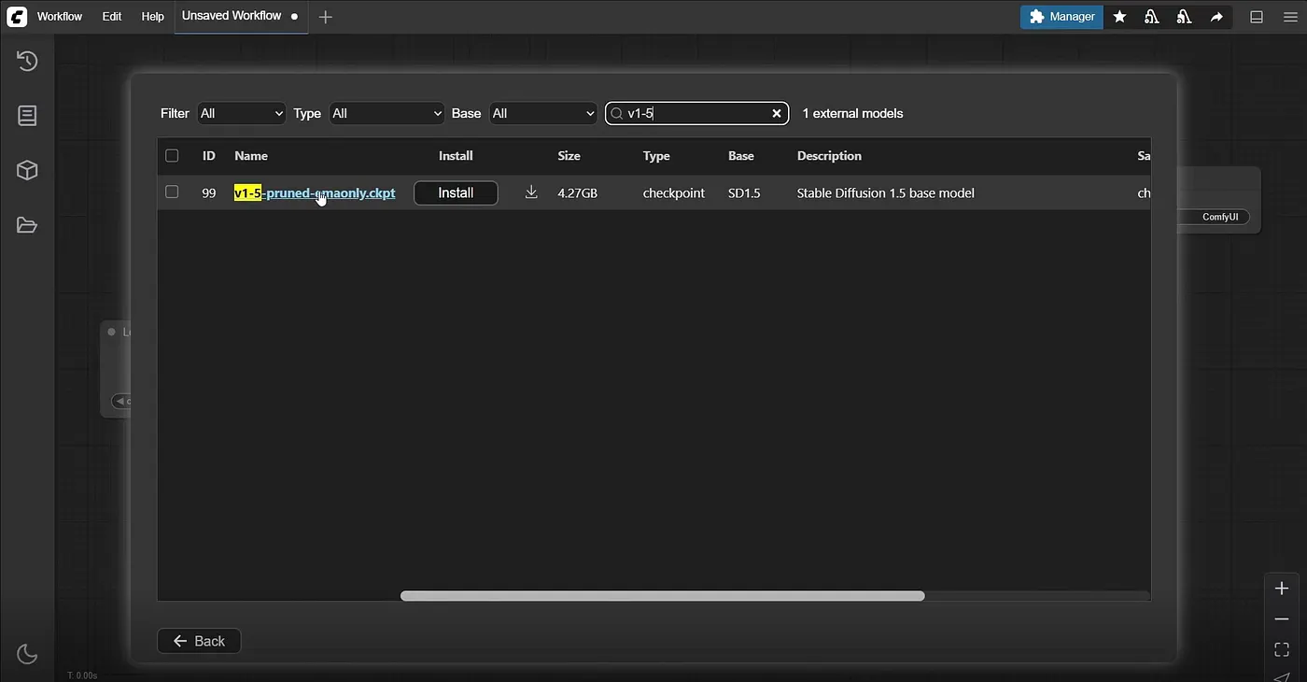The width and height of the screenshot is (1307, 682).
Task: Sort by the Size column header
Action: point(569,156)
